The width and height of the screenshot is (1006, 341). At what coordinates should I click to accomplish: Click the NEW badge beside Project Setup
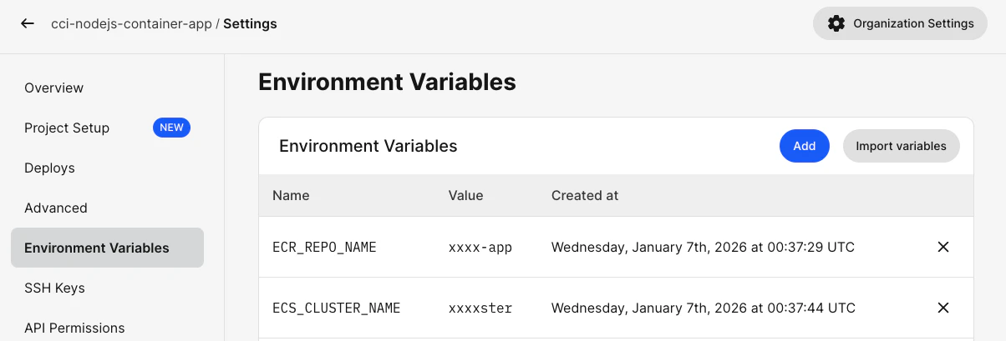tap(171, 128)
